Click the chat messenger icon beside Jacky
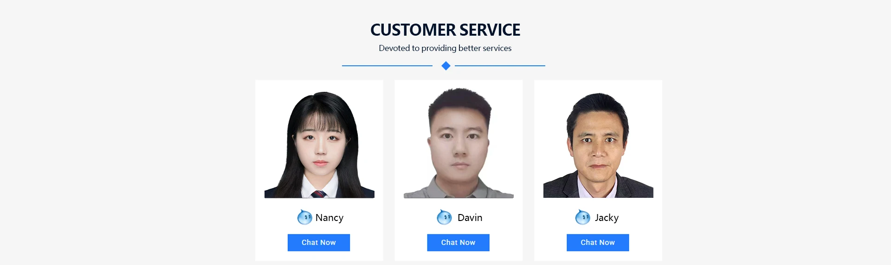 click(x=582, y=217)
